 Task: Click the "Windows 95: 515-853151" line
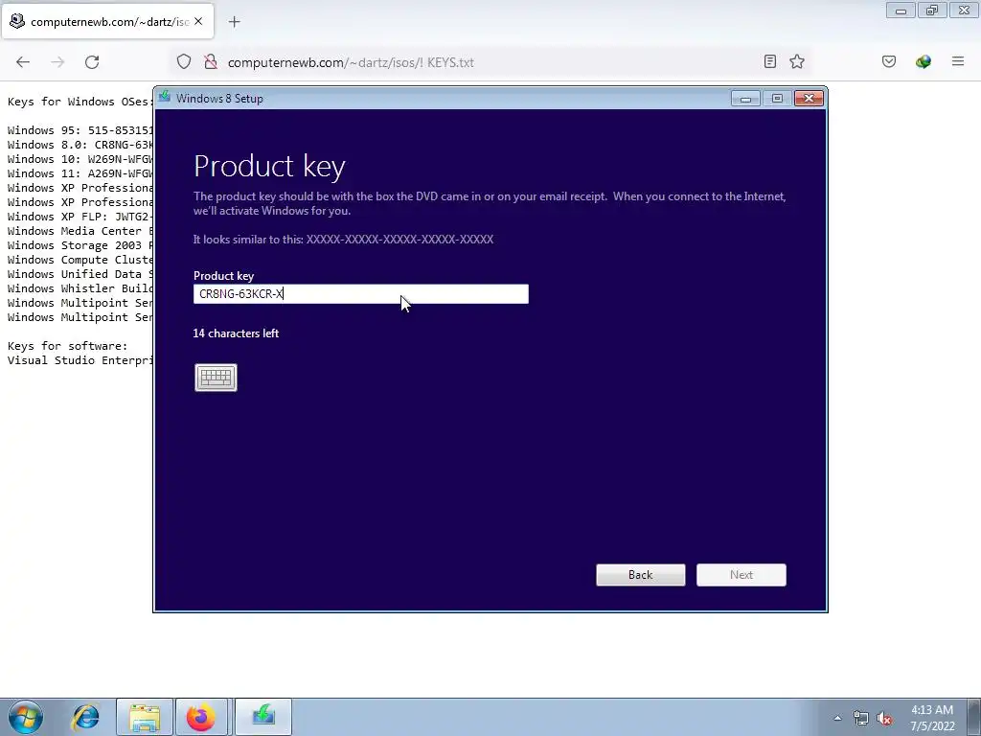pyautogui.click(x=80, y=130)
